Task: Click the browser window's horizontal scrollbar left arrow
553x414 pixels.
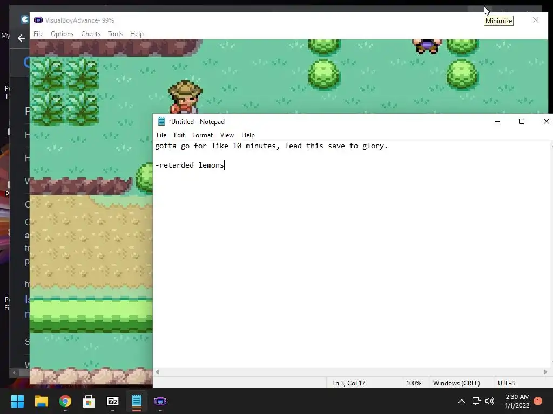Action: [14, 372]
